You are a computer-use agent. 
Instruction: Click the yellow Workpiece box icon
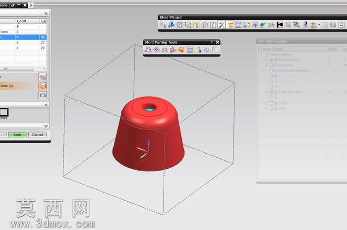click(x=196, y=25)
